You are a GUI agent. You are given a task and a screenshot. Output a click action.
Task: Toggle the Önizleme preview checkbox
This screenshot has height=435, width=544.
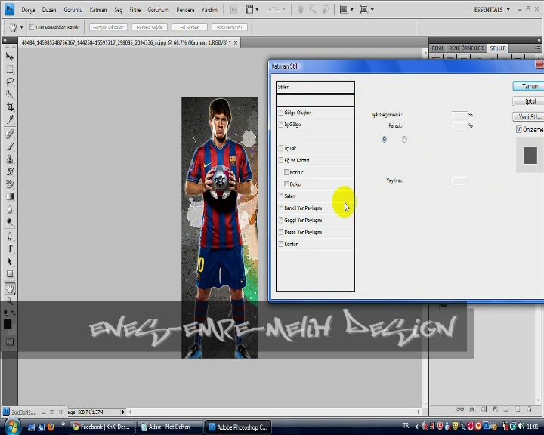(518, 129)
